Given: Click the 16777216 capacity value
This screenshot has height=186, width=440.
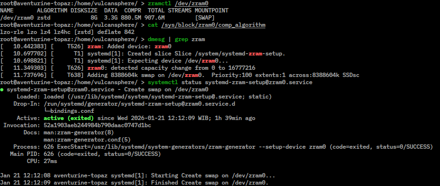Looking at the screenshot, I should coord(242,68).
